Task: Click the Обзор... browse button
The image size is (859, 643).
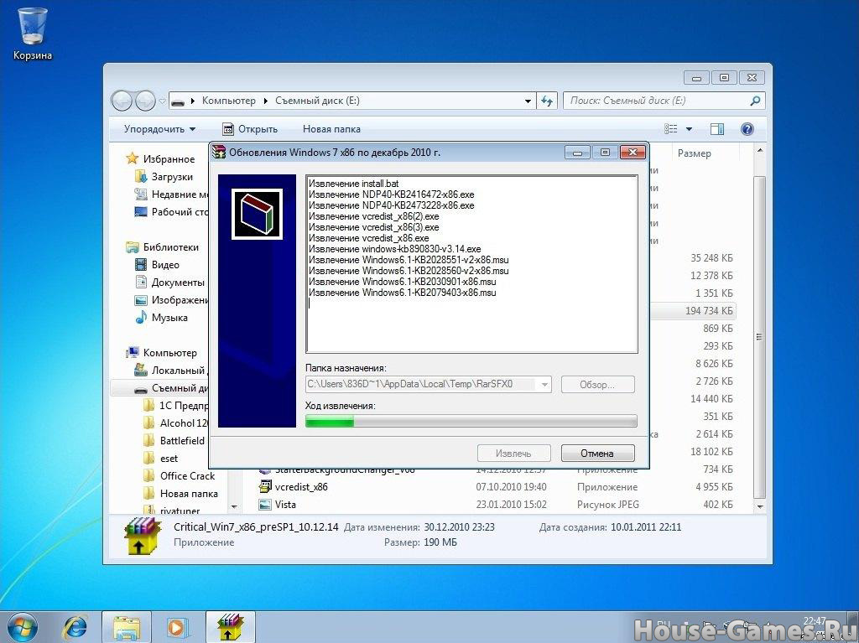Action: click(x=597, y=385)
